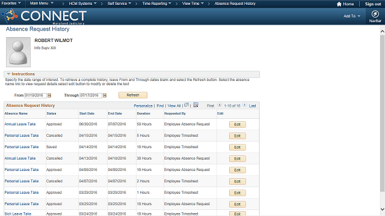The width and height of the screenshot is (385, 216).
Task: Edit the Saved personal leave request
Action: click(238, 147)
